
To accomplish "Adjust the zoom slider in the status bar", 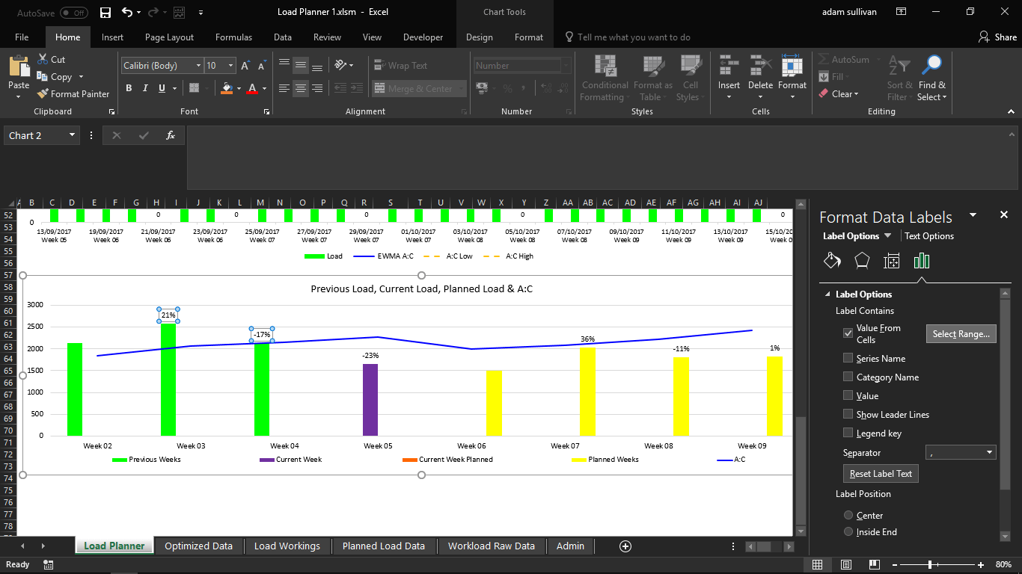I will coord(931,564).
